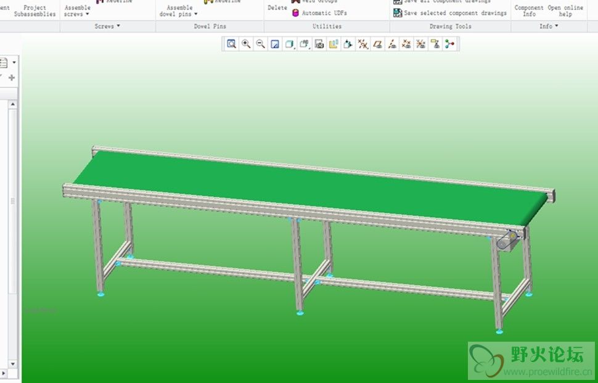The image size is (598, 383).
Task: Open the Assemble dowel pins dropdown
Action: tap(179, 10)
